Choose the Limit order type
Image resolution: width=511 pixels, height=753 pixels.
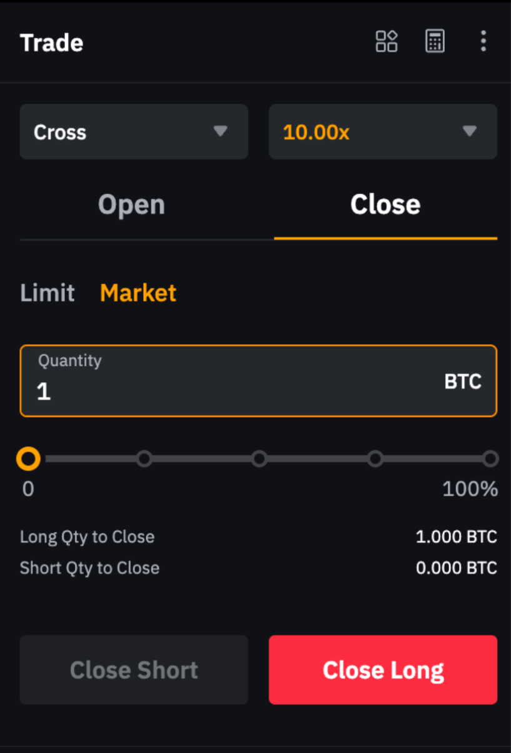[x=47, y=293]
